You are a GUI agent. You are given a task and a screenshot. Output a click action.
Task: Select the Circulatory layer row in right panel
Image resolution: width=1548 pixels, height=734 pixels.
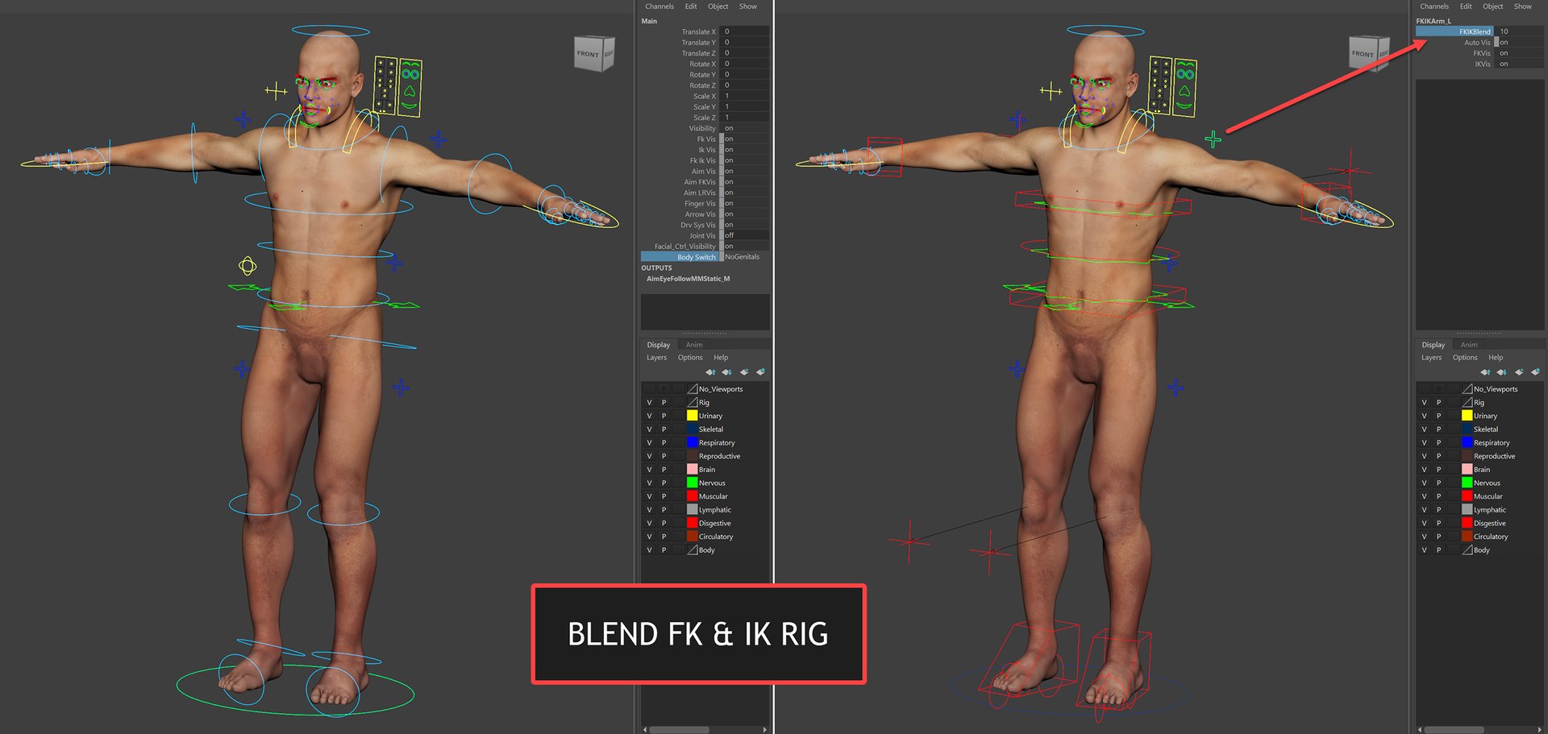pyautogui.click(x=1480, y=537)
